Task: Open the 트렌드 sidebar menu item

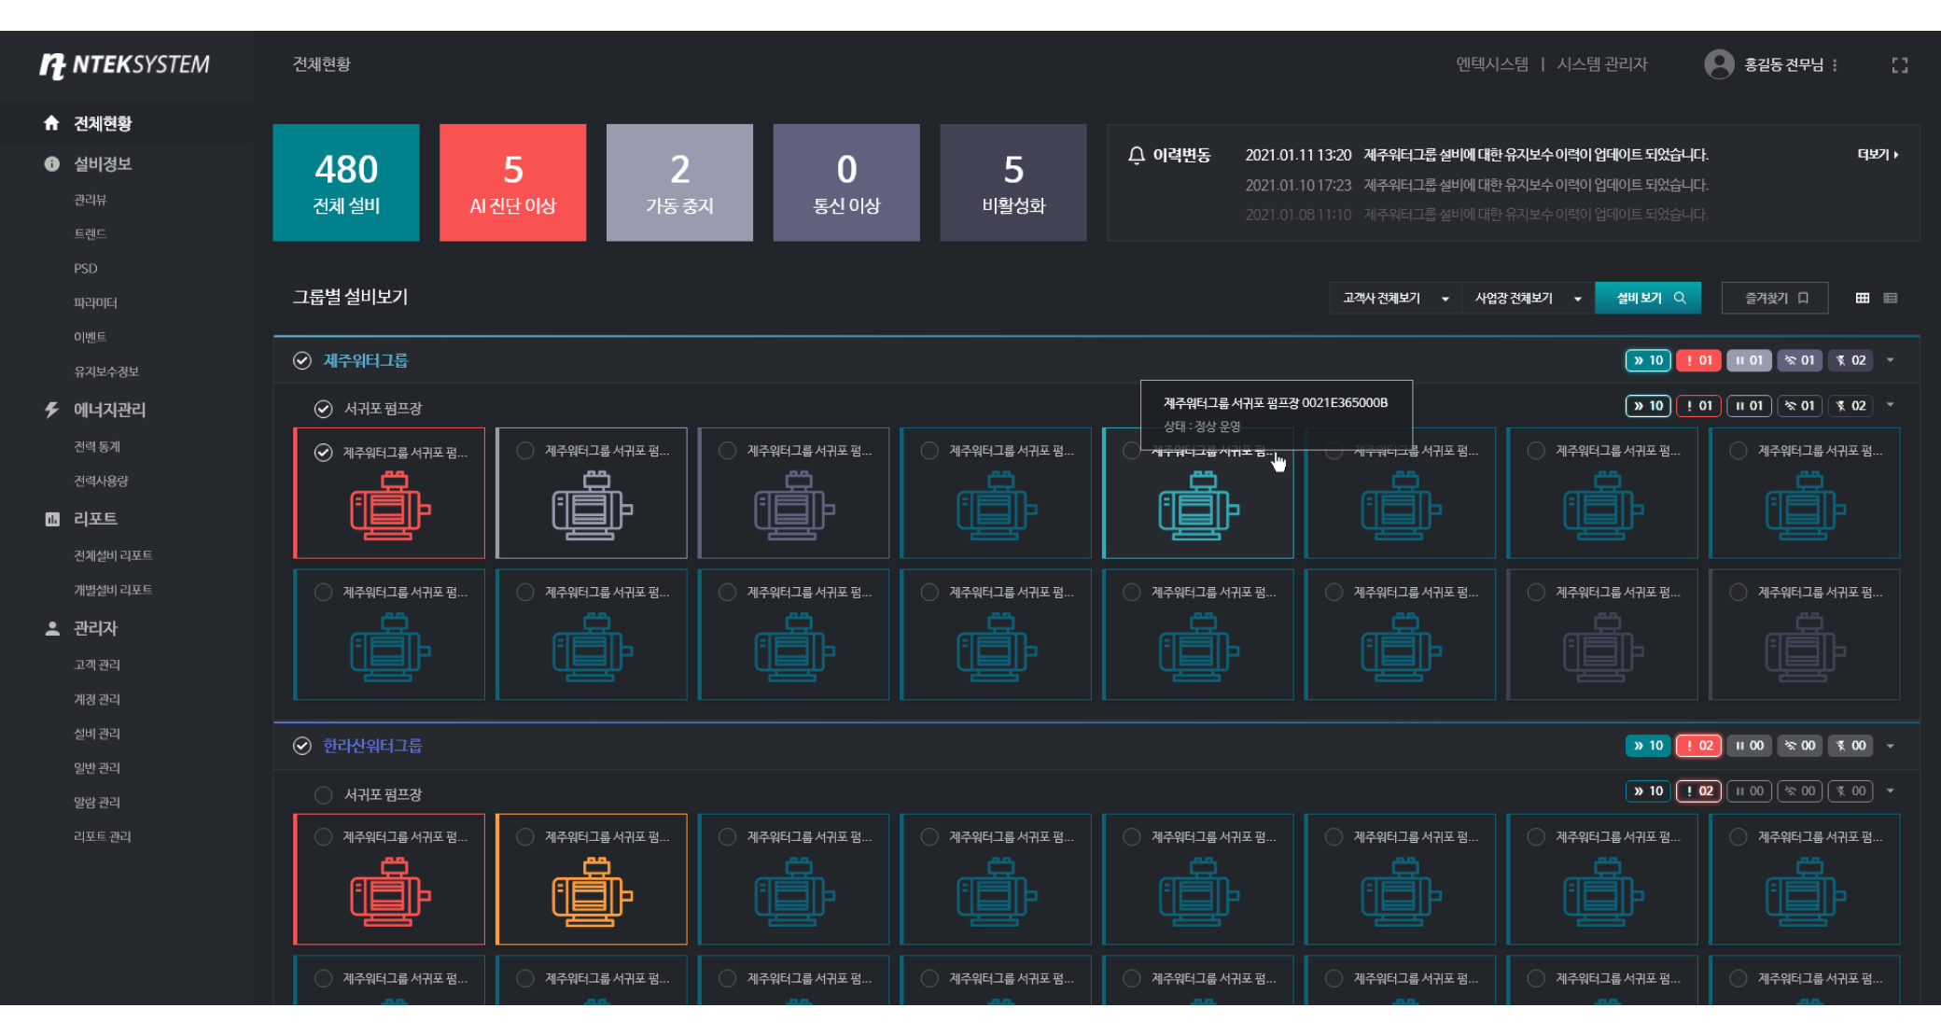Action: [x=90, y=234]
